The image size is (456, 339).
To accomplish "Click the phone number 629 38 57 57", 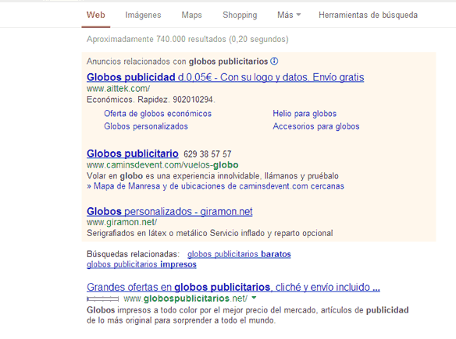I will (x=208, y=154).
